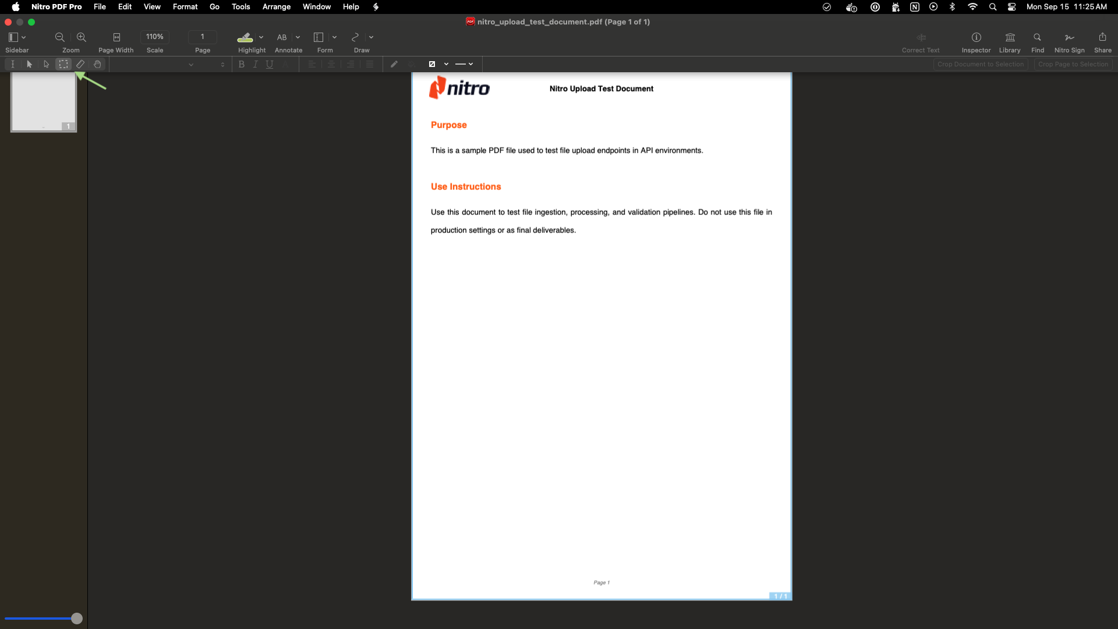Open the Arrange menu

[276, 7]
